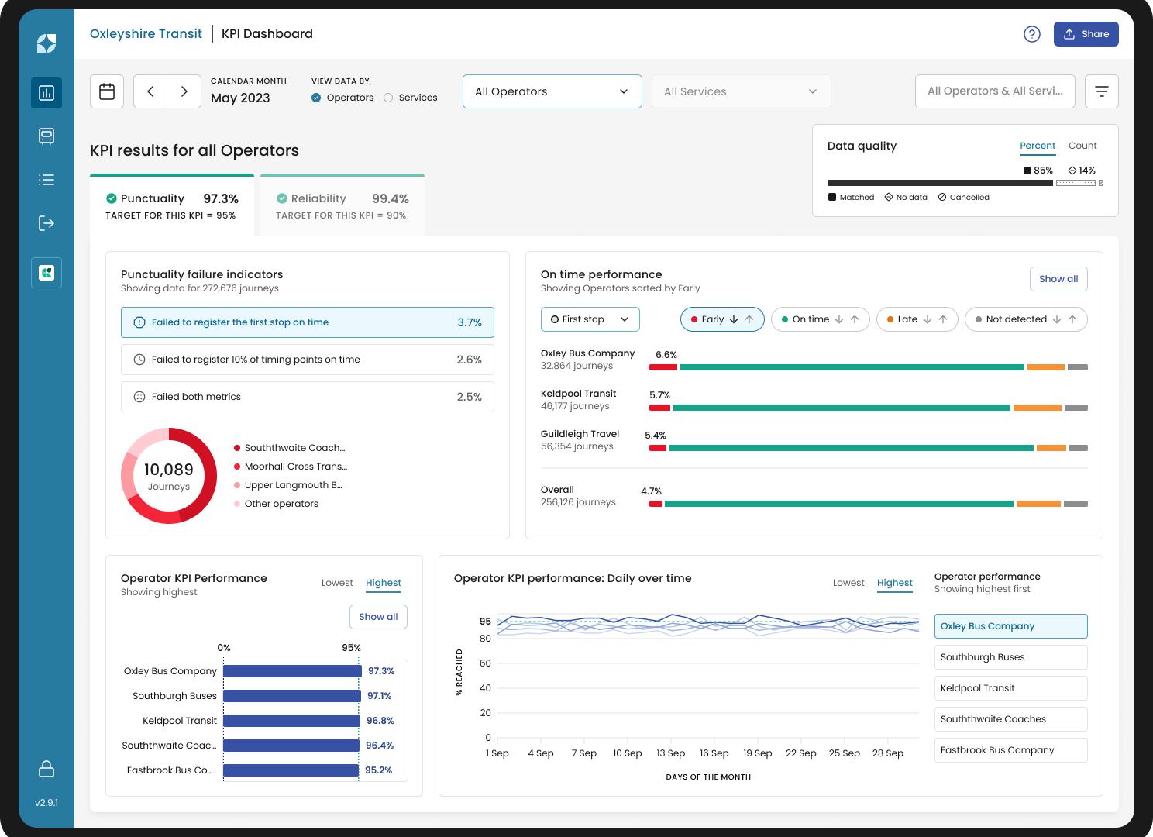Select the Operators radio button
The height and width of the screenshot is (837, 1153).
tap(316, 98)
